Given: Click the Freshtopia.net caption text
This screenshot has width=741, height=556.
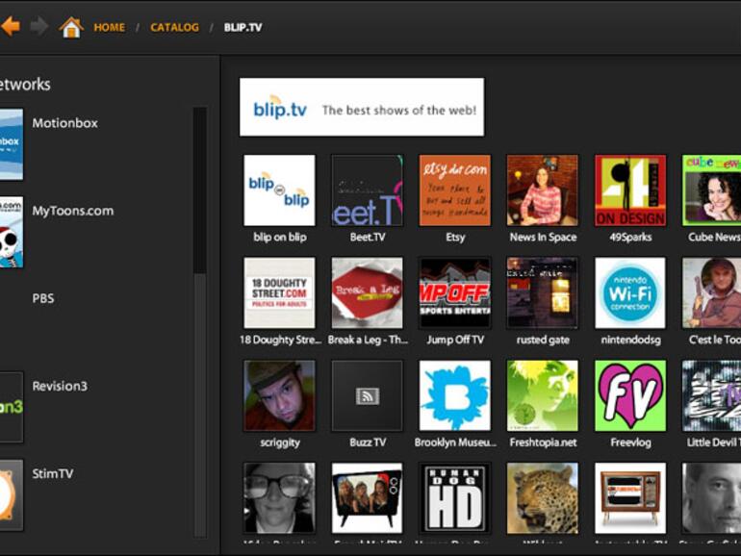Looking at the screenshot, I should pyautogui.click(x=543, y=442).
